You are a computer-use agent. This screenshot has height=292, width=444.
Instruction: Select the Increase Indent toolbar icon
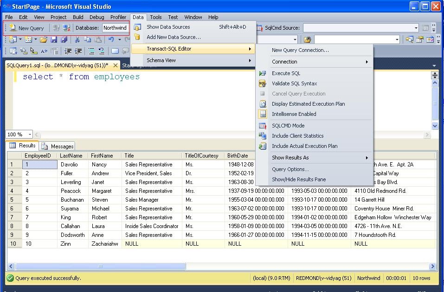coord(78,50)
